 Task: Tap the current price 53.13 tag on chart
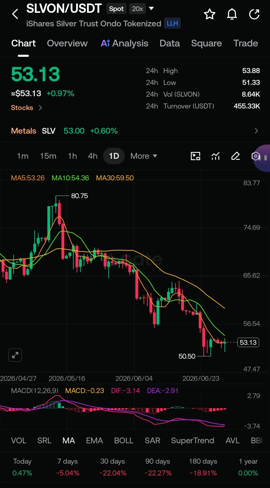pyautogui.click(x=248, y=342)
